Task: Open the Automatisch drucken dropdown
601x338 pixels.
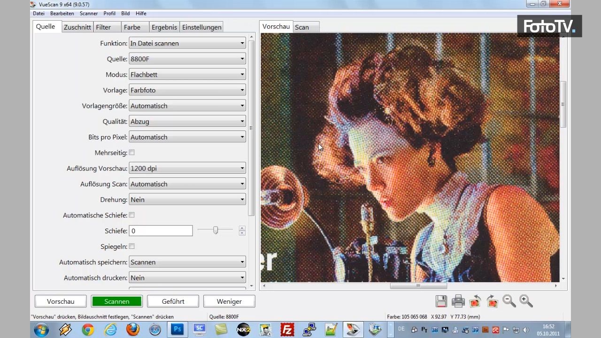Action: [187, 277]
